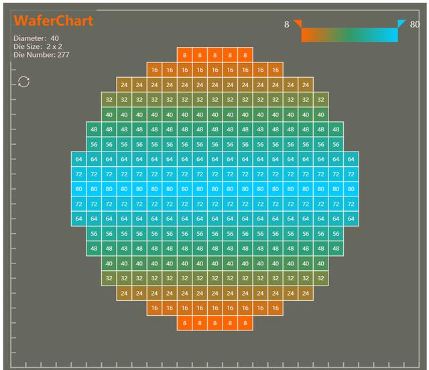Click the Die Number: 277 label

tap(42, 55)
